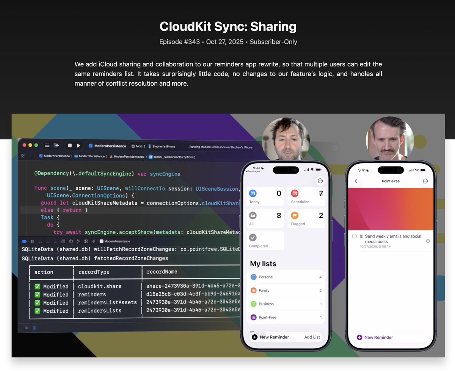Click the Step Into debug icon

48,241
